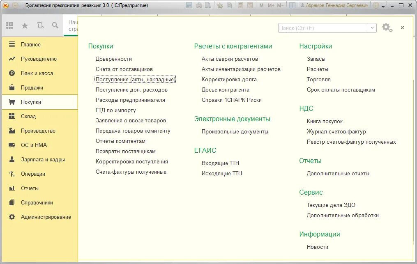Open the Операции section

point(40,174)
